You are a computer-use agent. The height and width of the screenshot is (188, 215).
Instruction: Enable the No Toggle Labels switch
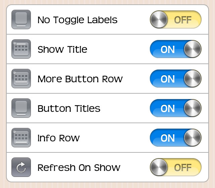(x=175, y=19)
